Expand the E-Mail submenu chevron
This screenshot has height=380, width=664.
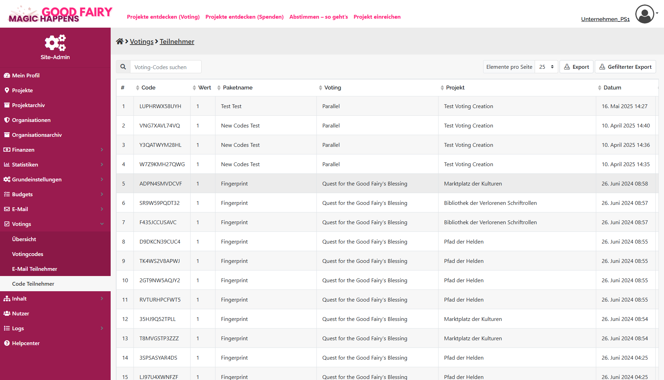102,209
